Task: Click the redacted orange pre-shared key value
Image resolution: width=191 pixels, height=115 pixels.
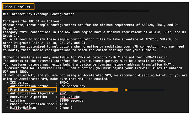Action: 89,90
